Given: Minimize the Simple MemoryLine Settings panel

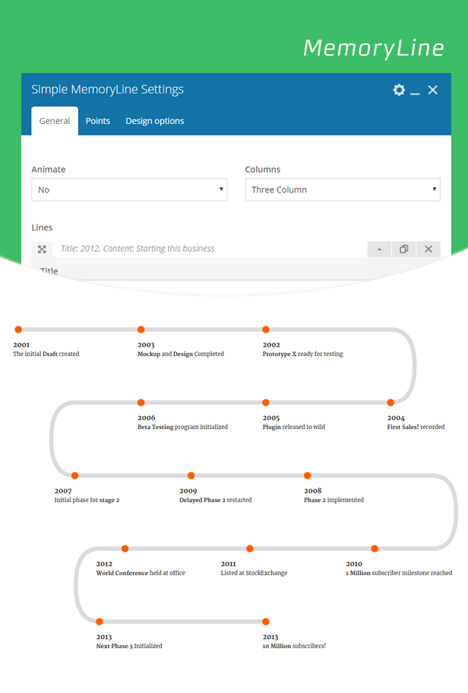Looking at the screenshot, I should coord(415,91).
